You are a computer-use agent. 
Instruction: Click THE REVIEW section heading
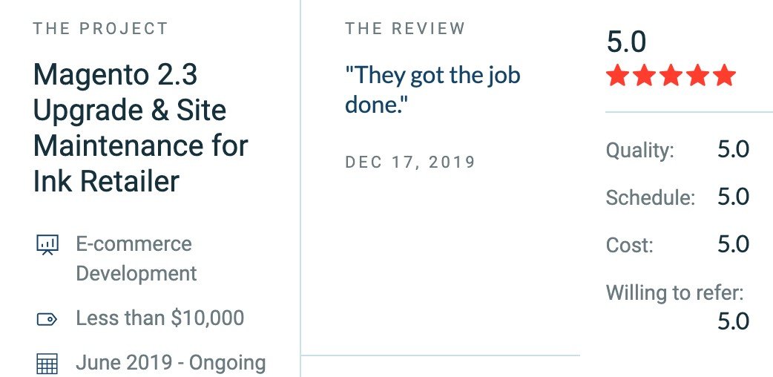405,29
